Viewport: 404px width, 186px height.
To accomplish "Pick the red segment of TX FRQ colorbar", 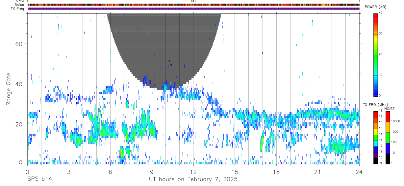I will click(x=376, y=114).
